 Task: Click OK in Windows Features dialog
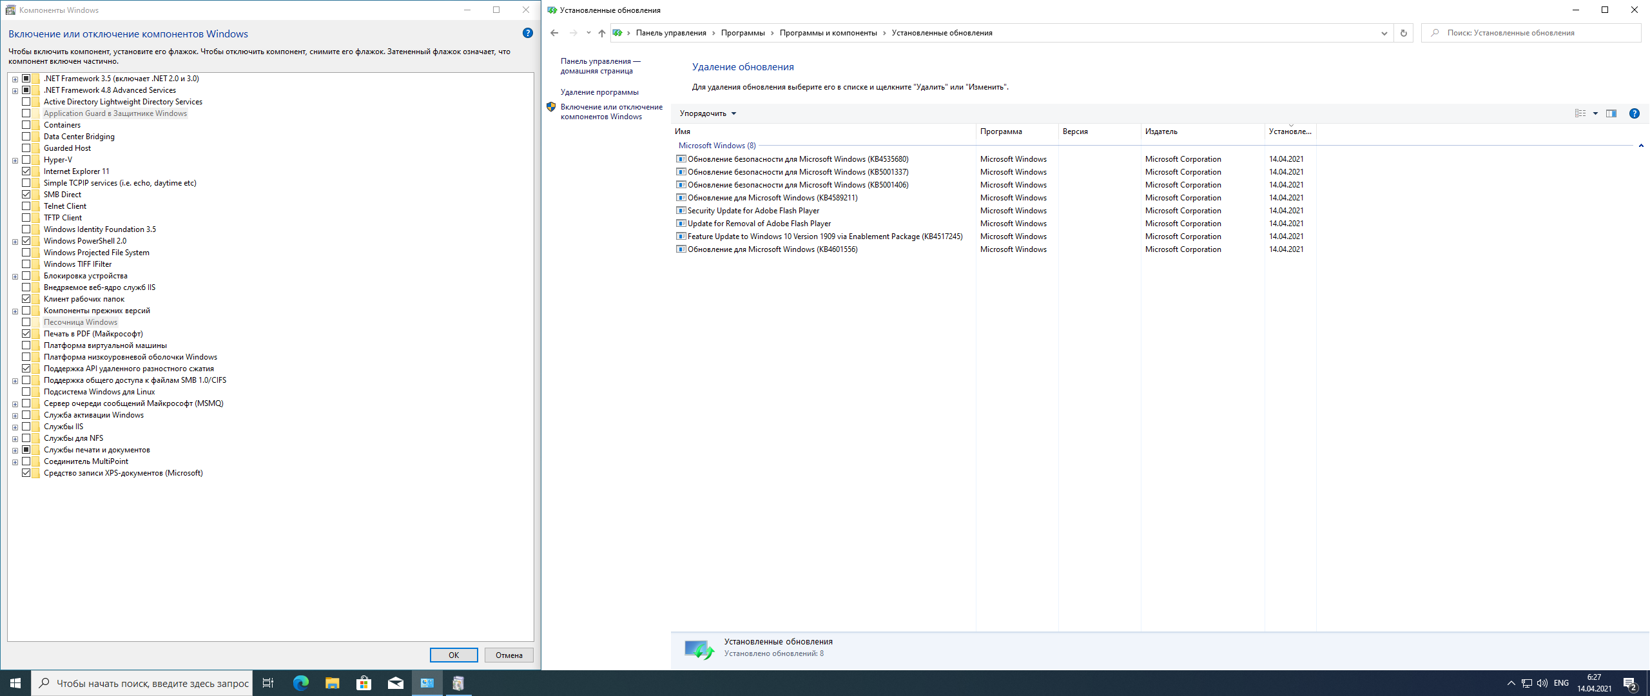[x=454, y=655]
